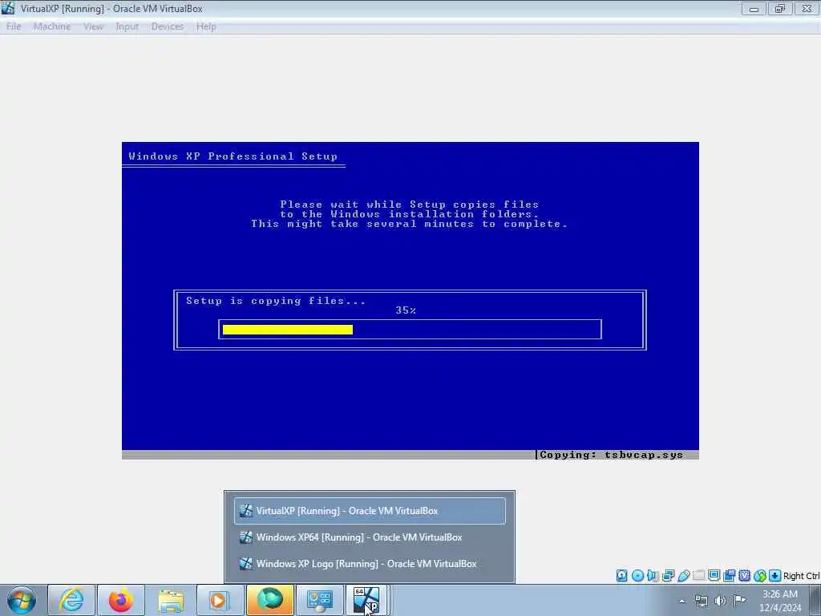Open the File menu
Screen dimensions: 821x616
(14, 26)
